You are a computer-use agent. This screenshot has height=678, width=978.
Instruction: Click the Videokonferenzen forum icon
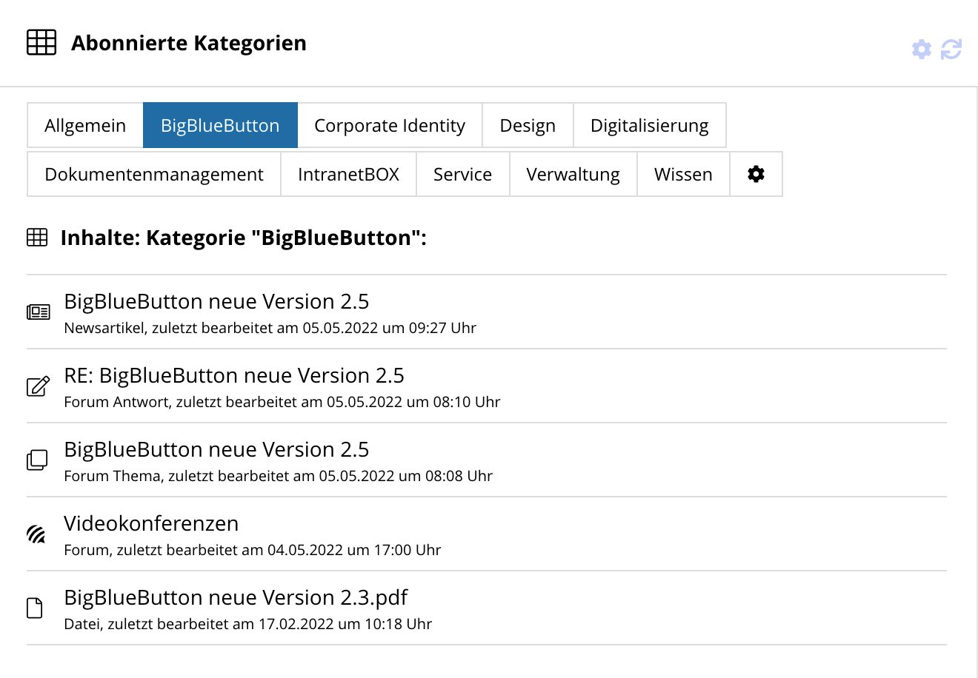point(36,534)
